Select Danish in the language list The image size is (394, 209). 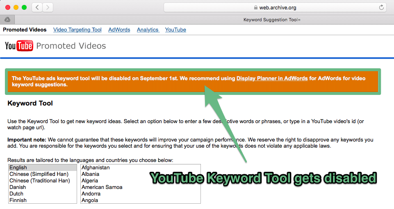point(43,187)
